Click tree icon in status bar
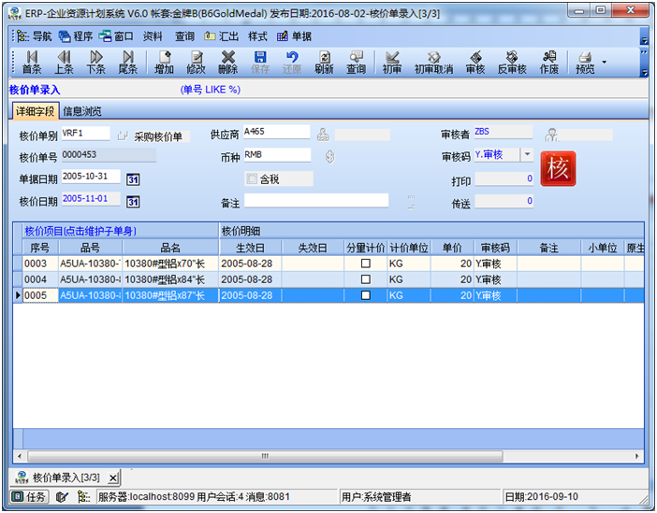 (x=84, y=497)
